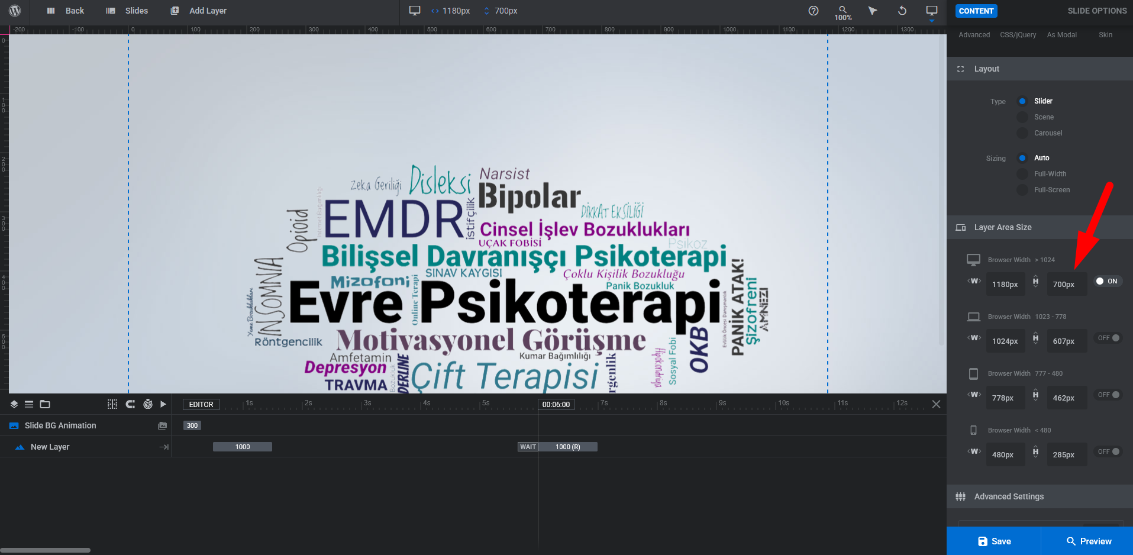Select Auto sizing
This screenshot has height=555, width=1133.
[1022, 158]
